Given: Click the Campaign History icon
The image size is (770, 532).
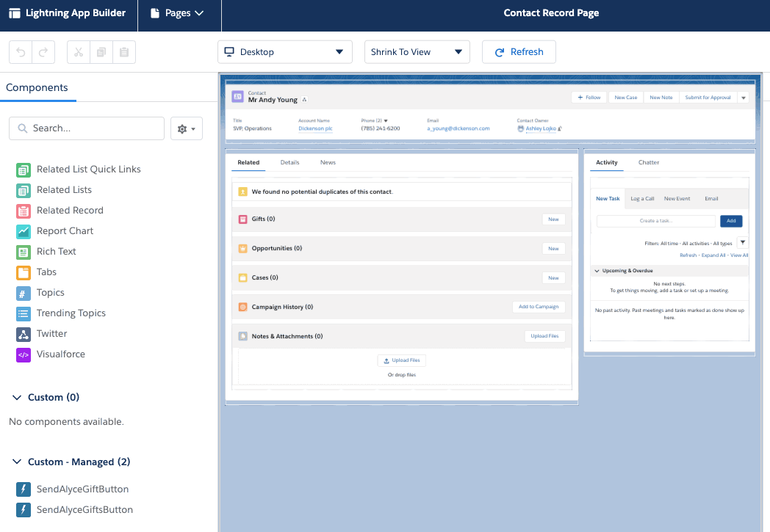Looking at the screenshot, I should click(x=242, y=307).
